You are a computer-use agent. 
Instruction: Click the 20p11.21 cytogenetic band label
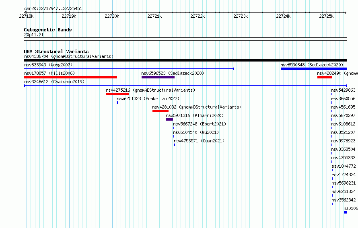[x=34, y=35]
